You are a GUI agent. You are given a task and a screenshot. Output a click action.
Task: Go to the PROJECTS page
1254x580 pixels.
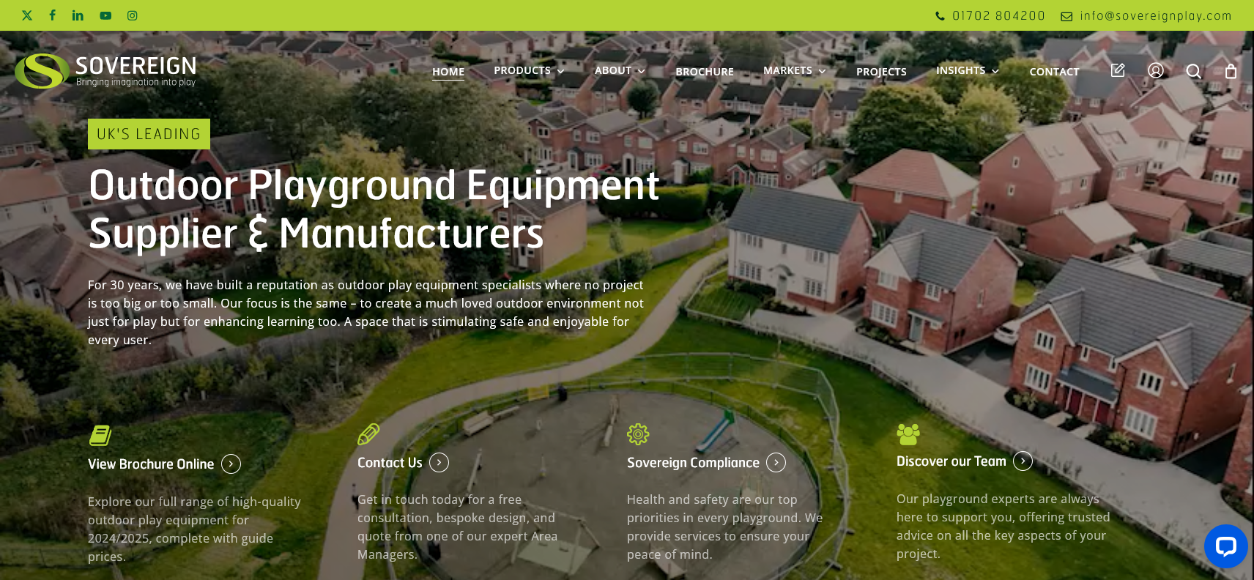point(881,72)
